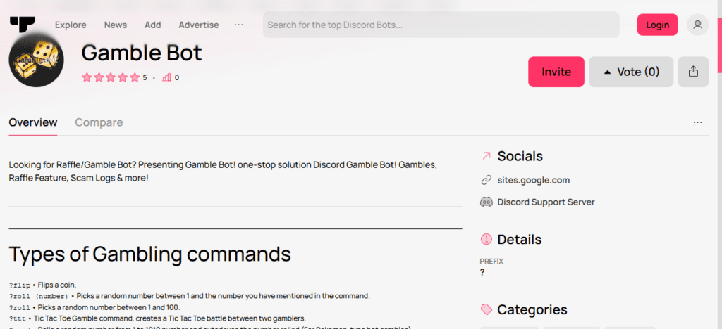The image size is (722, 329).
Task: Open the navigation more options ellipsis
Action: [x=238, y=25]
